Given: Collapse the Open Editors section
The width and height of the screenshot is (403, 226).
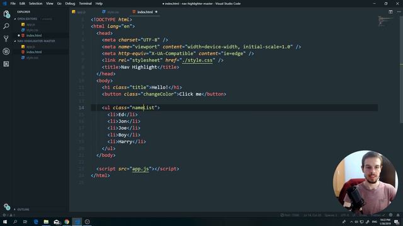Looking at the screenshot, I should (x=27, y=19).
